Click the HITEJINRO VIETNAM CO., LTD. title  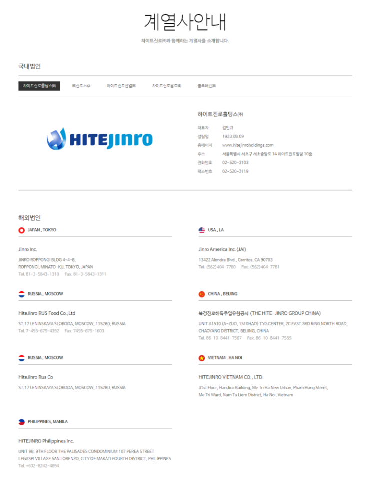click(231, 377)
